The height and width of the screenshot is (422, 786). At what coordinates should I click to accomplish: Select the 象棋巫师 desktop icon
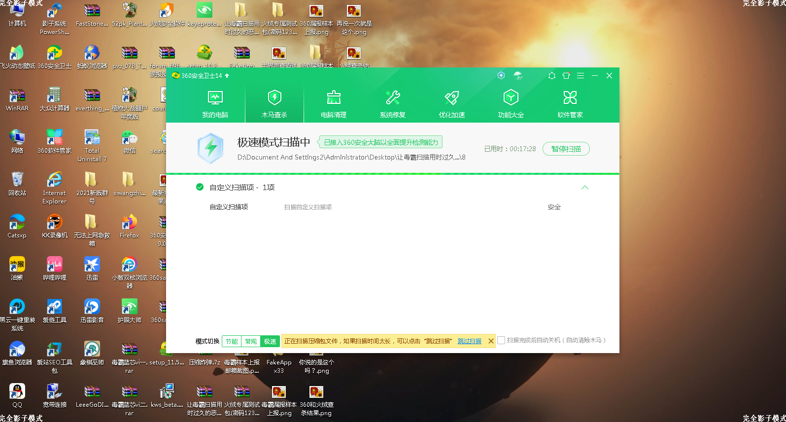point(92,354)
